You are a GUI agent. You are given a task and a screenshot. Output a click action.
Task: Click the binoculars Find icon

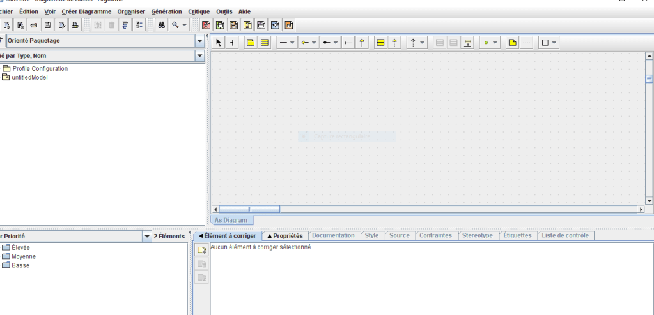pyautogui.click(x=162, y=25)
